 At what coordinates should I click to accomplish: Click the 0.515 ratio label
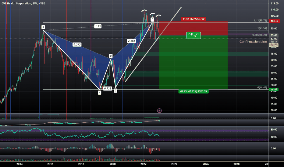point(77,44)
